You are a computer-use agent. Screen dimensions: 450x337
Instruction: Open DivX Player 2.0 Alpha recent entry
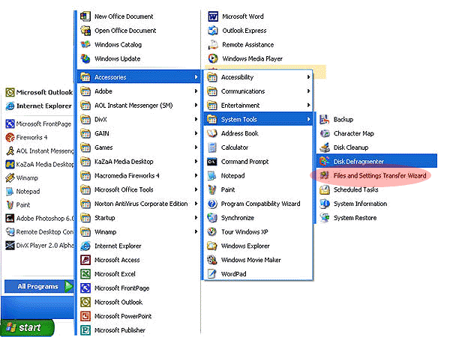click(39, 246)
